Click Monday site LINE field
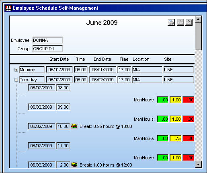This screenshot has width=207, height=173. coord(178,70)
